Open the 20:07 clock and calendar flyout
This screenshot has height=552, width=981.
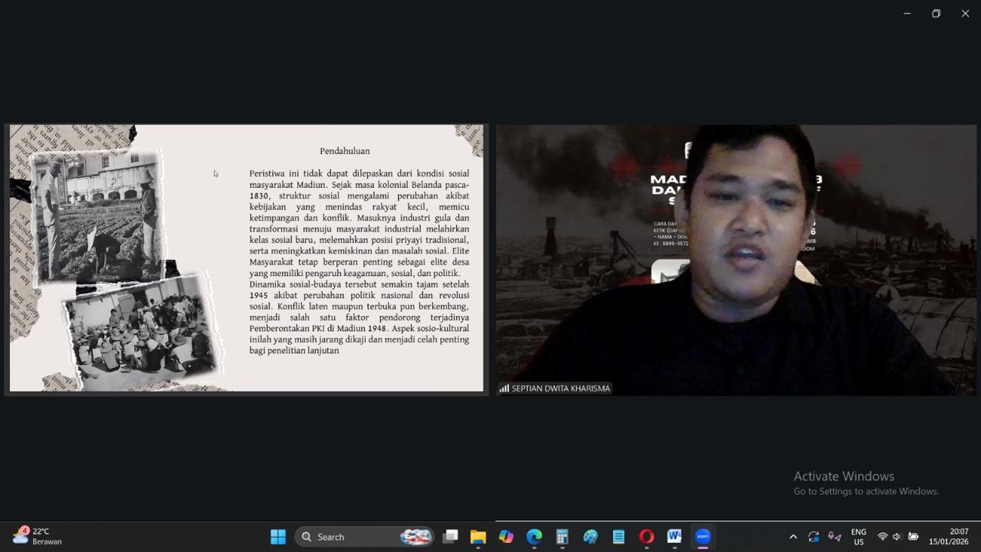point(949,537)
